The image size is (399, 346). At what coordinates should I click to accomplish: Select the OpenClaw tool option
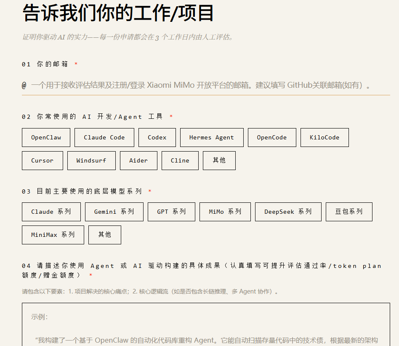(46, 138)
